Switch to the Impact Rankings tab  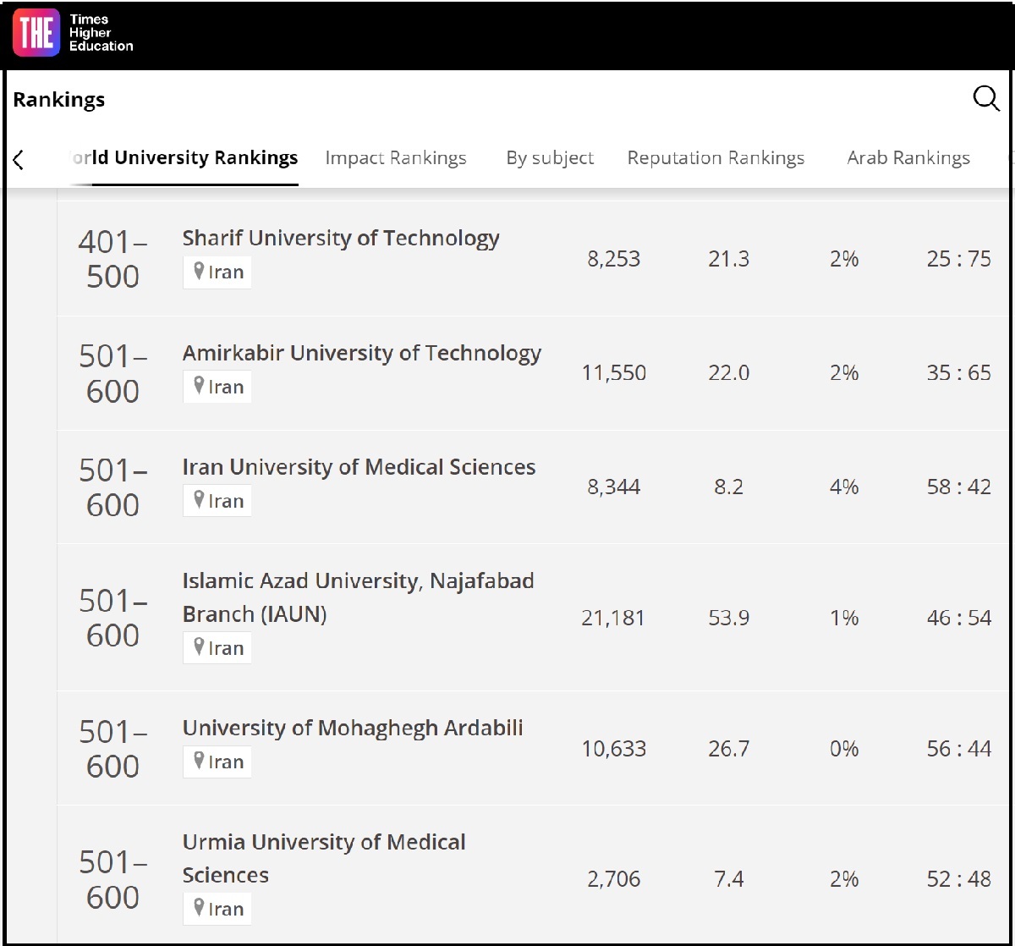tap(395, 158)
